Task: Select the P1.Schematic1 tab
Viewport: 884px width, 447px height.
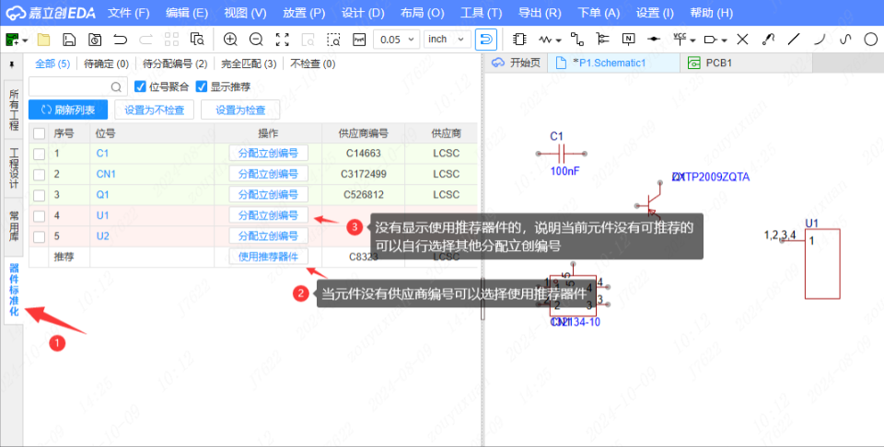Action: 614,63
